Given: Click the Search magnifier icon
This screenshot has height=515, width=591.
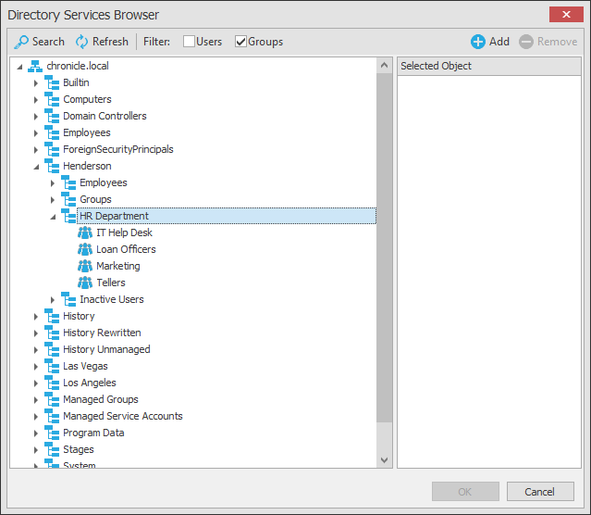Looking at the screenshot, I should (x=21, y=42).
